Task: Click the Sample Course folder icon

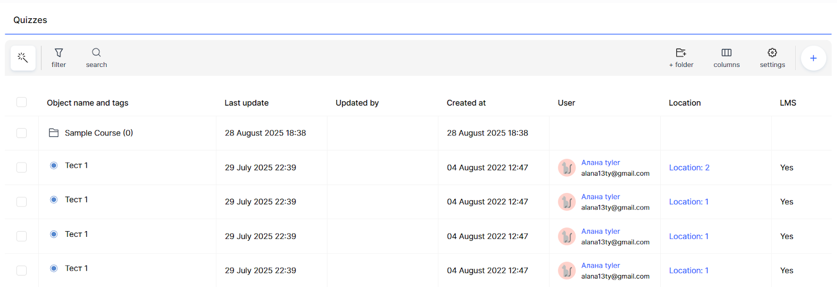Action: (x=53, y=133)
